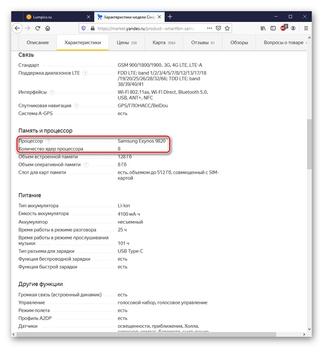Open the Характеристики page tab
The width and height of the screenshot is (323, 348).
83,42
